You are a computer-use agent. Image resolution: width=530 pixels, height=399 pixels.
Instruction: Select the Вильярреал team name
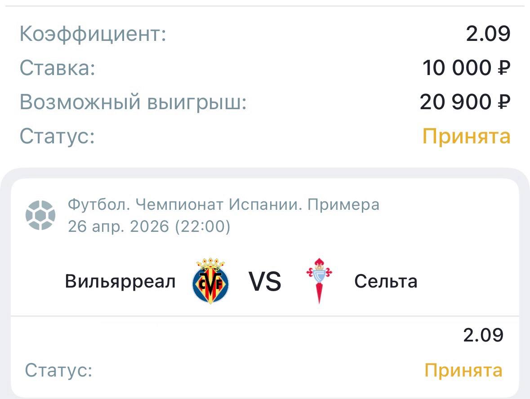tap(120, 282)
